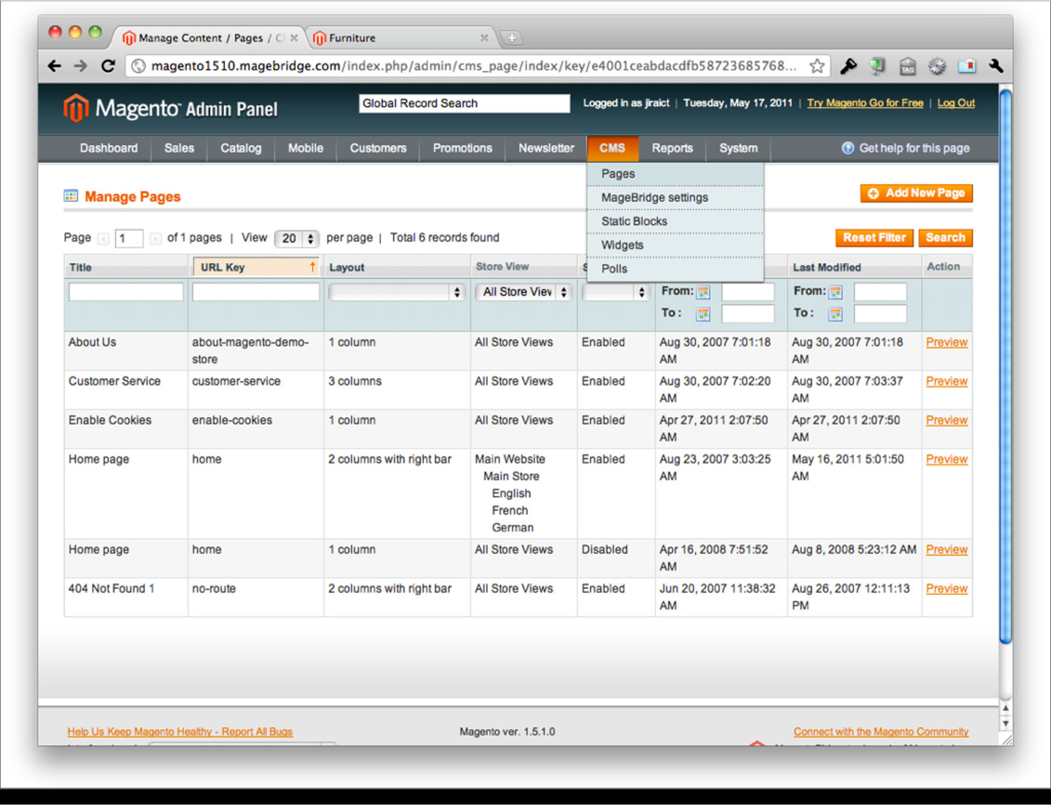The image size is (1051, 809).
Task: Click the browser forward arrow
Action: point(80,66)
